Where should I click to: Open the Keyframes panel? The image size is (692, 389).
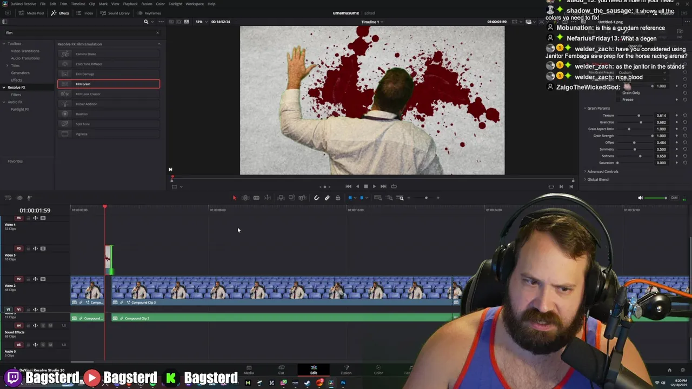(149, 13)
